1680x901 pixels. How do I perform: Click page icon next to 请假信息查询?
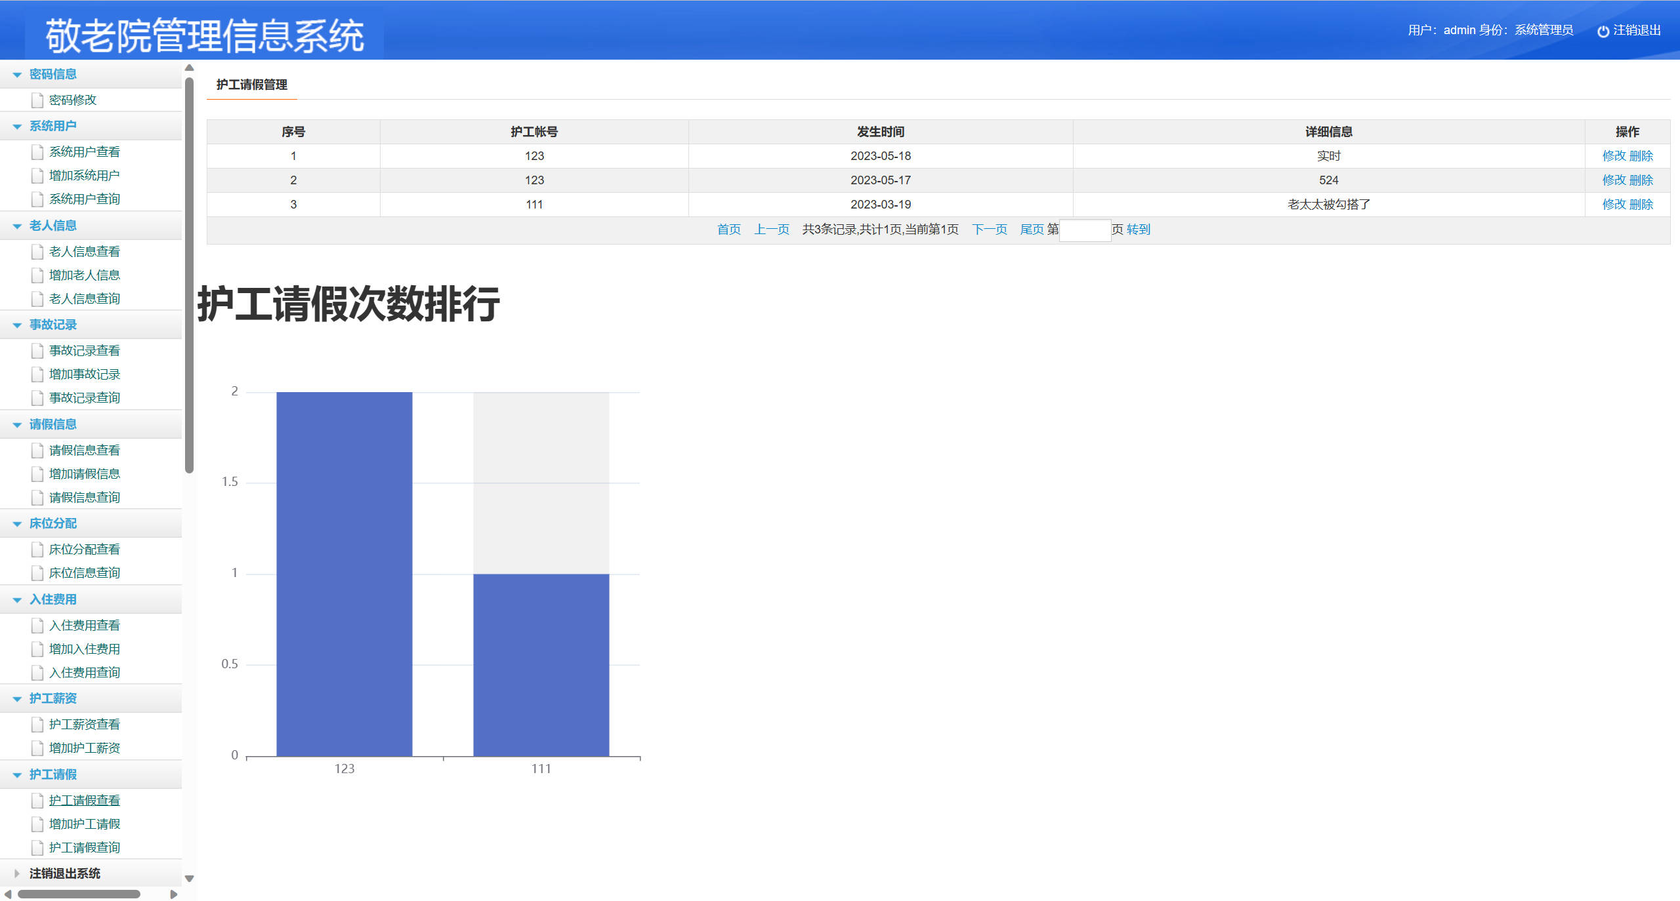[37, 498]
